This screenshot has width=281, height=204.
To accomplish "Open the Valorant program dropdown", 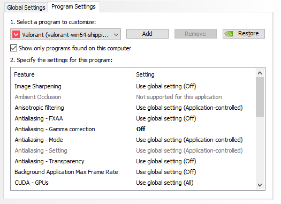I will pyautogui.click(x=66, y=34).
